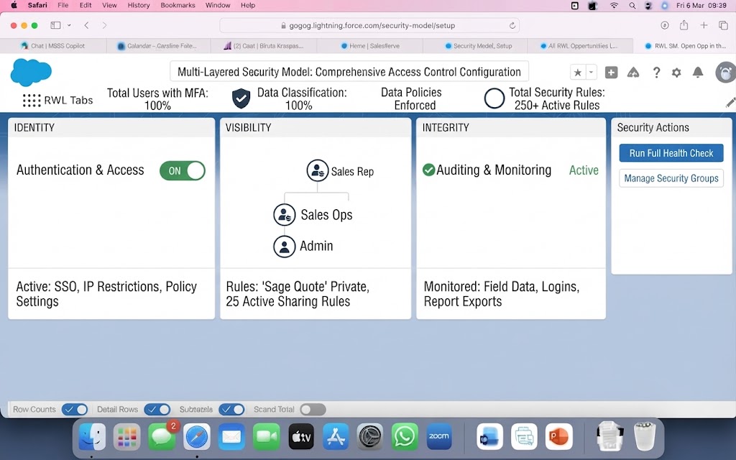736x460 pixels.
Task: Open the global actions plus icon
Action: (611, 73)
